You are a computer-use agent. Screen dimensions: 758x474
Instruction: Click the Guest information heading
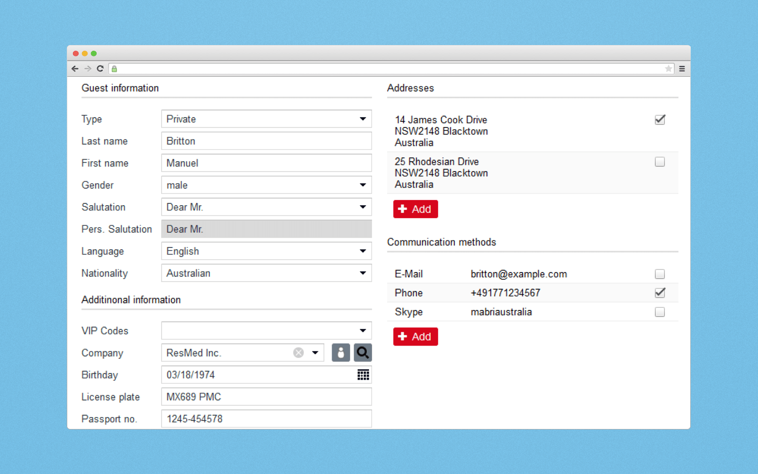click(120, 88)
